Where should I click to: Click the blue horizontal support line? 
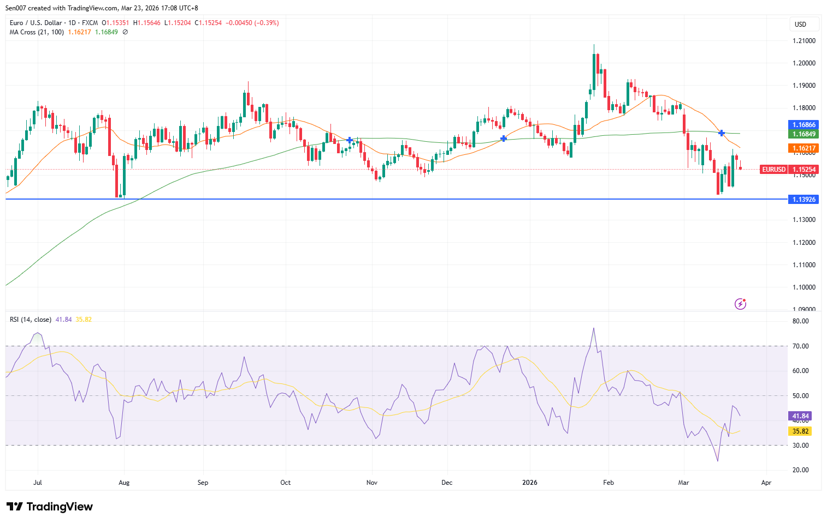tap(382, 199)
